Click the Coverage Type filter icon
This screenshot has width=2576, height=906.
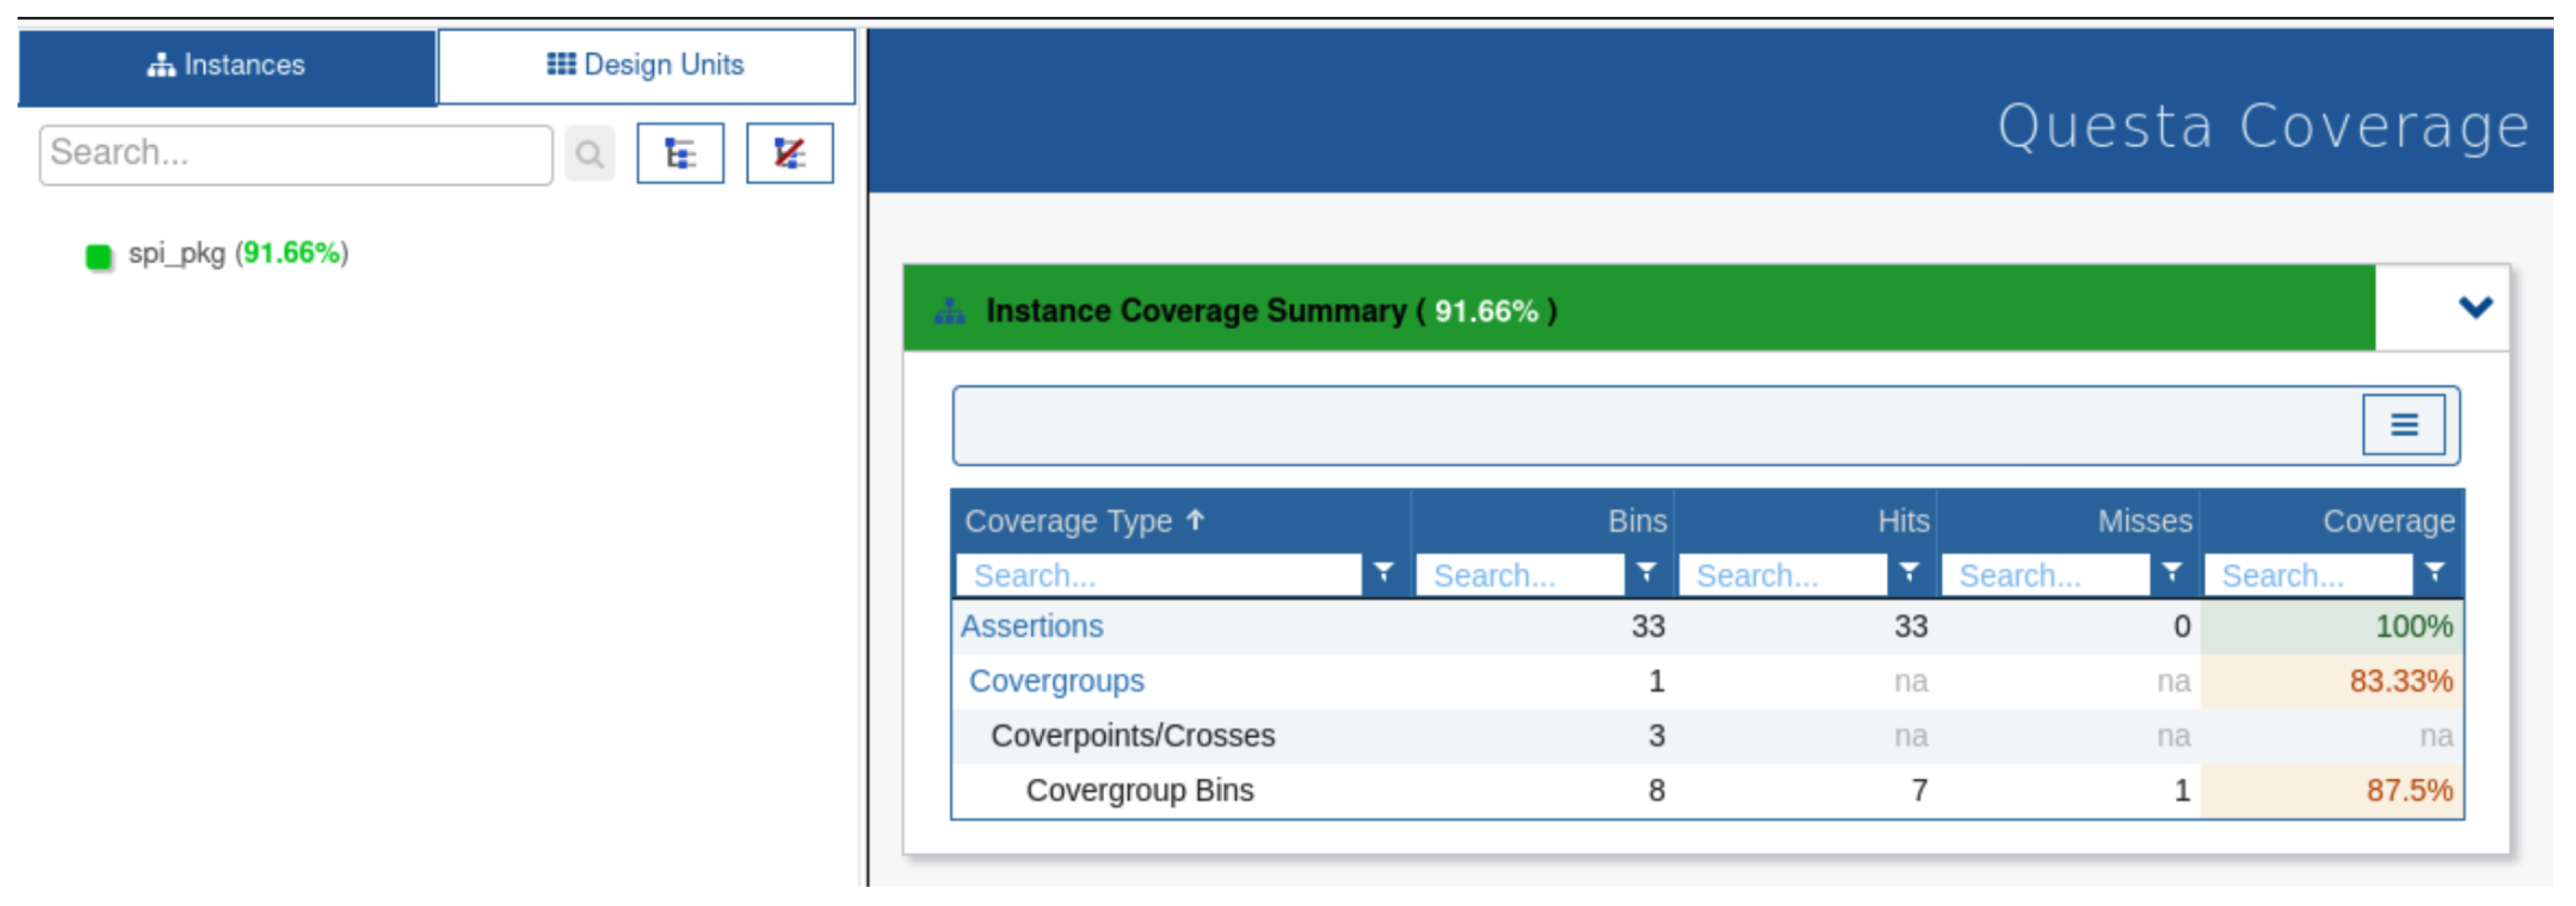coord(1384,573)
